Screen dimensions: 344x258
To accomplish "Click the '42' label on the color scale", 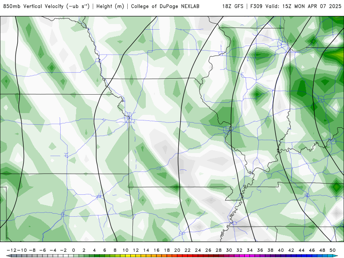I will (291, 250).
